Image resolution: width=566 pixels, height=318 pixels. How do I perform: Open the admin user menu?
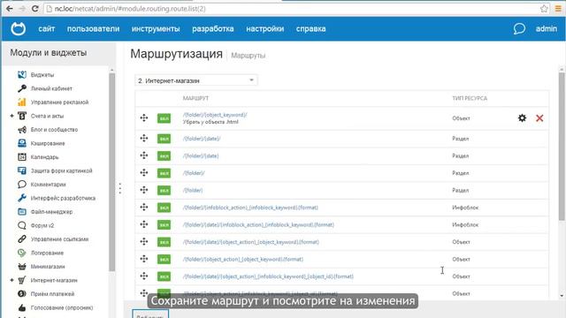[547, 28]
